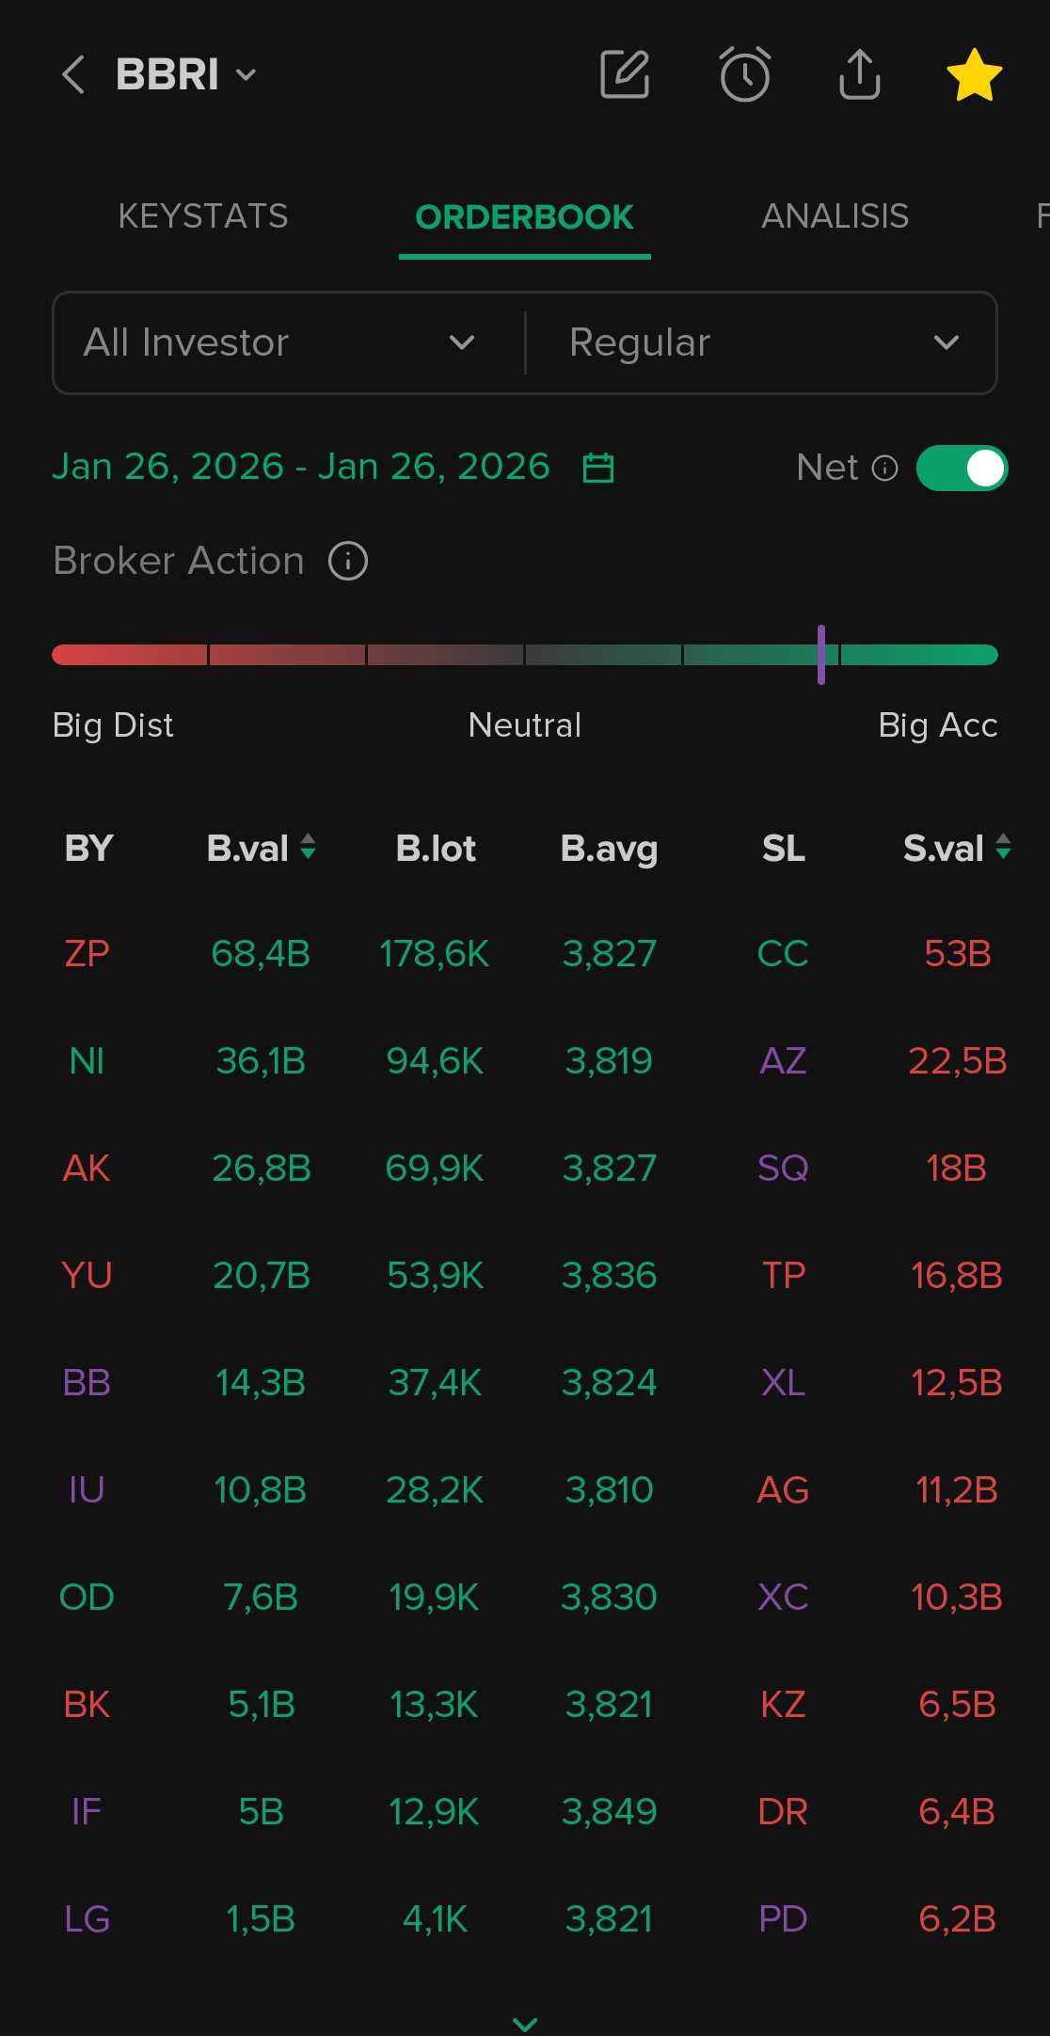Switch to the KEYSTATS tab

tap(203, 216)
